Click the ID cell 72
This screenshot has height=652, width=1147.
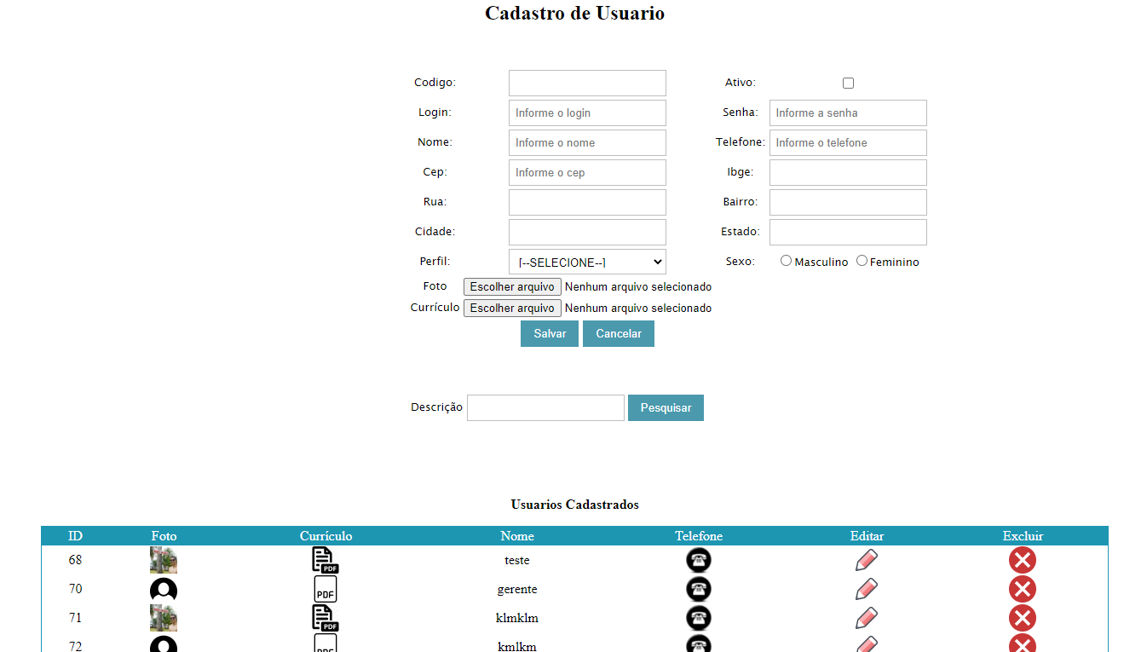point(75,646)
